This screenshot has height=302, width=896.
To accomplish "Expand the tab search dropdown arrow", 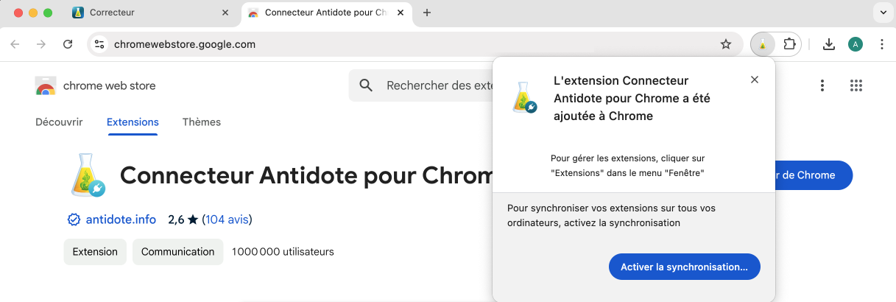I will (882, 13).
